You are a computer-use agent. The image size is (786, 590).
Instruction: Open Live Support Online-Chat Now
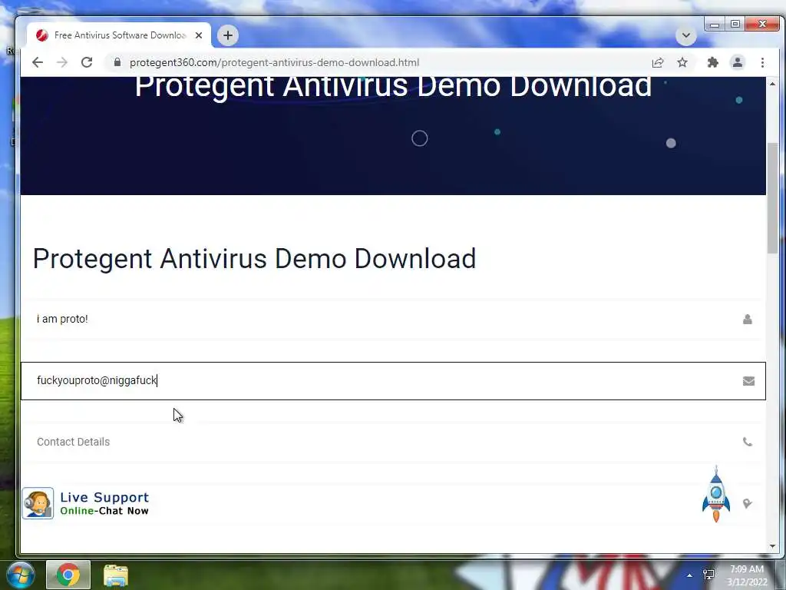tap(86, 503)
